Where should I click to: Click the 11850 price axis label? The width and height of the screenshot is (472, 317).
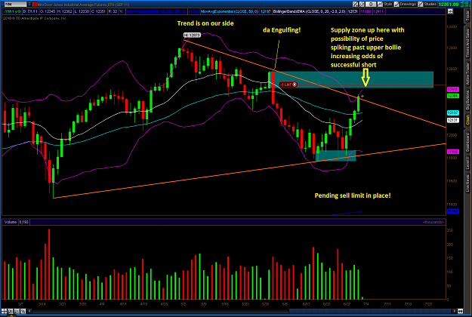pos(452,152)
